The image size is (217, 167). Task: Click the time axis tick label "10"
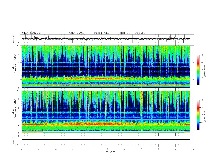point(193,149)
